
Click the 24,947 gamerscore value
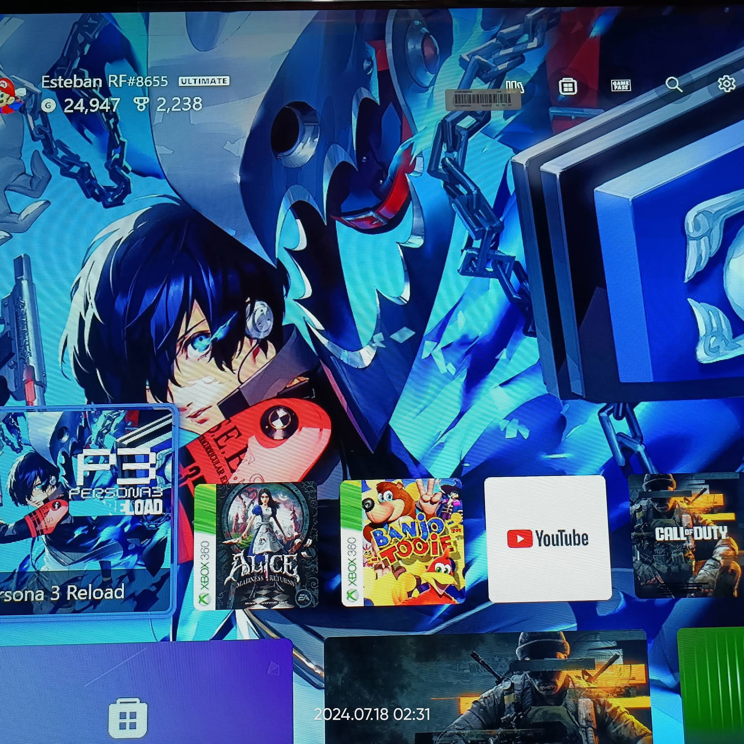(x=92, y=105)
